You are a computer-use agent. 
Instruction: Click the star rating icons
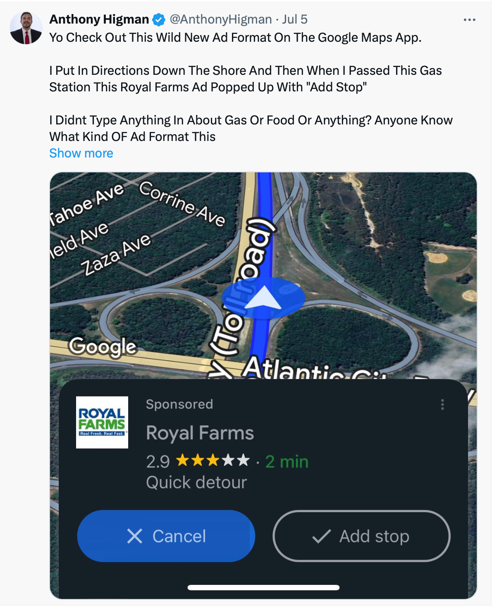tap(213, 460)
